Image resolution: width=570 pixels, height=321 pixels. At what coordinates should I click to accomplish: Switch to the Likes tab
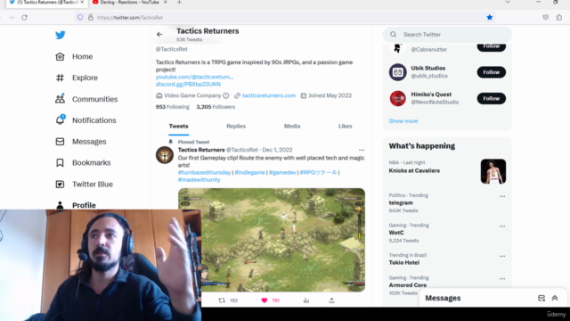345,126
